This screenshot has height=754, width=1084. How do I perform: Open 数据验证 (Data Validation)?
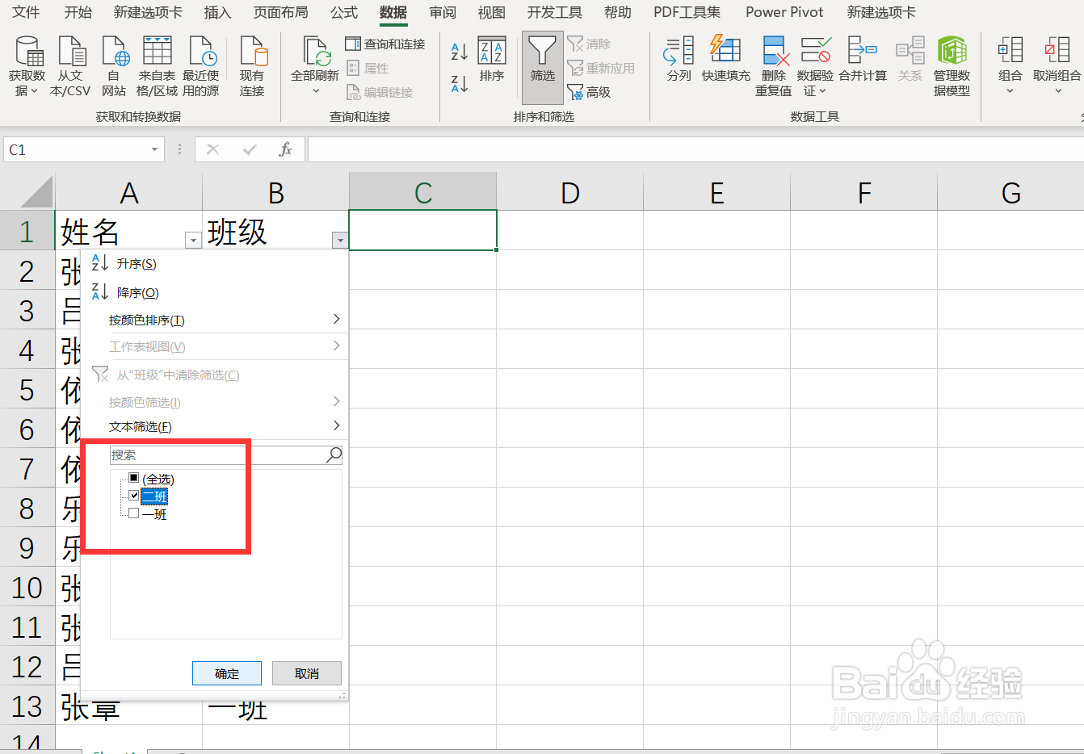[815, 66]
